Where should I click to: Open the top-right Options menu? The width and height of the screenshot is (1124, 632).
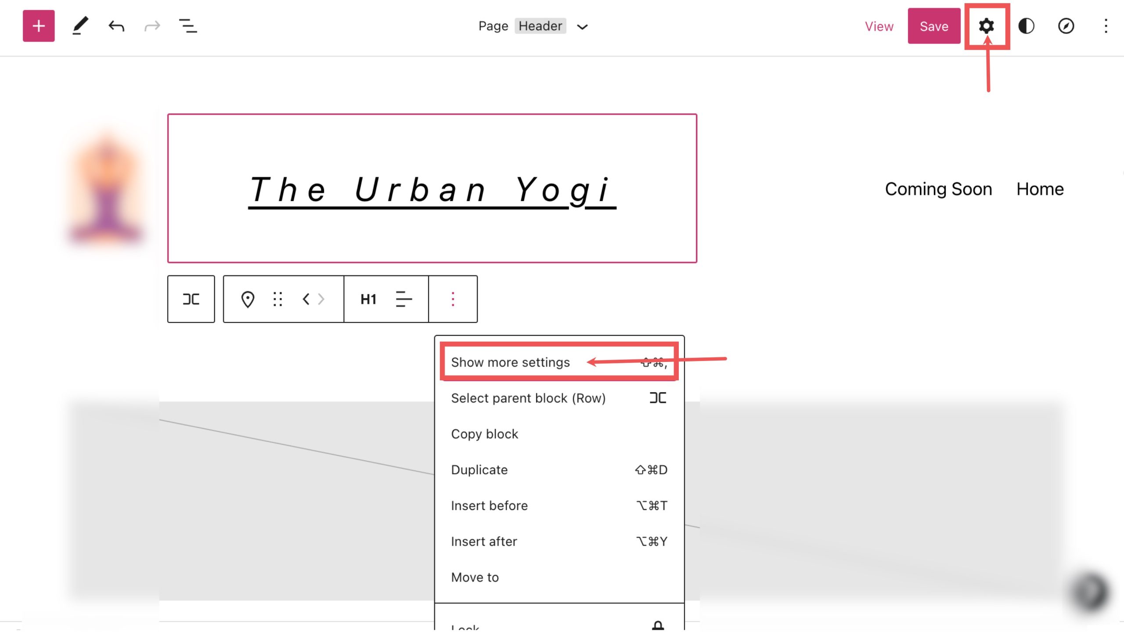[1106, 26]
